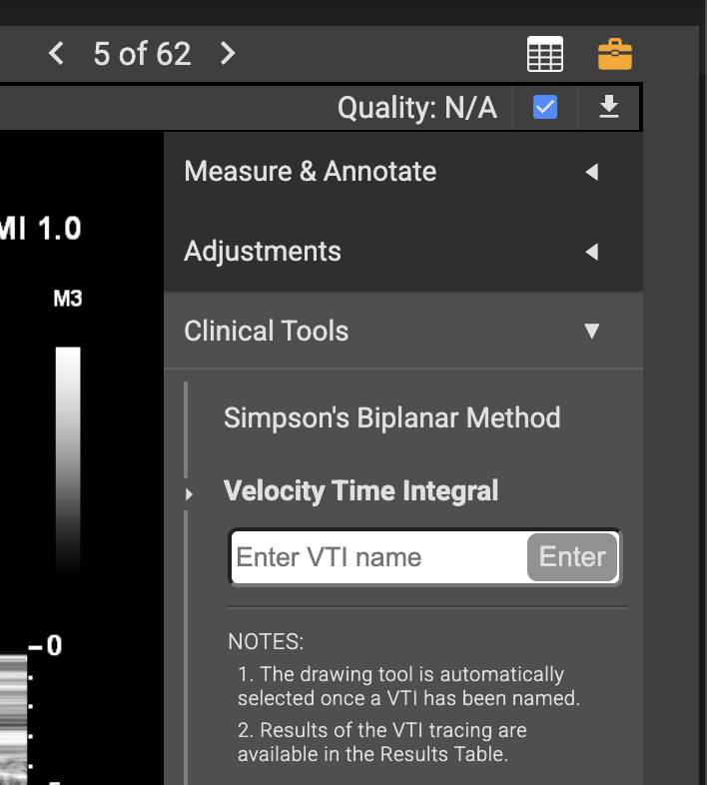This screenshot has width=707, height=785.
Task: Open the results table icon
Action: point(545,54)
